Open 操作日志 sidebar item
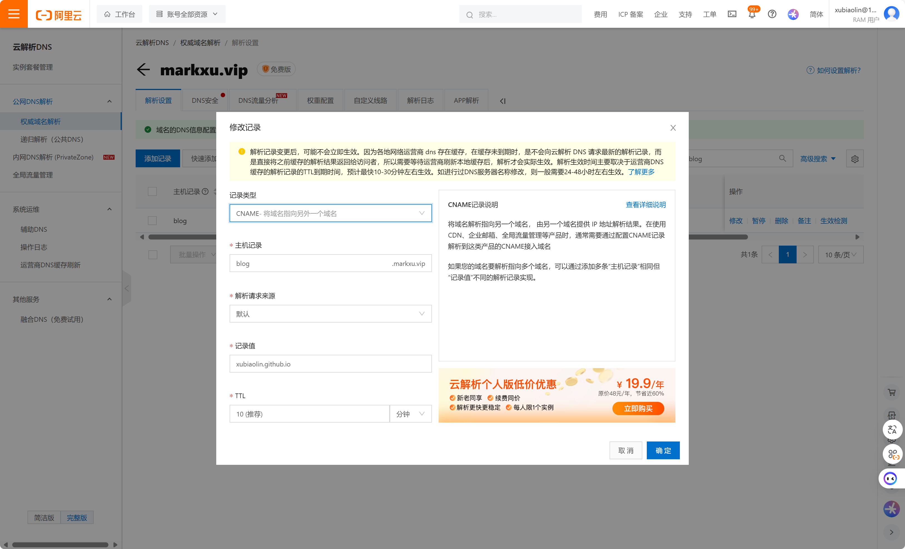 [x=34, y=247]
